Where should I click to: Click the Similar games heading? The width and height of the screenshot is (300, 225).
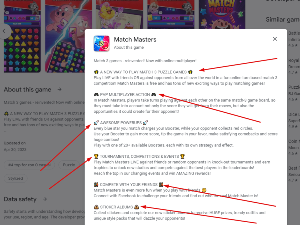point(283,19)
